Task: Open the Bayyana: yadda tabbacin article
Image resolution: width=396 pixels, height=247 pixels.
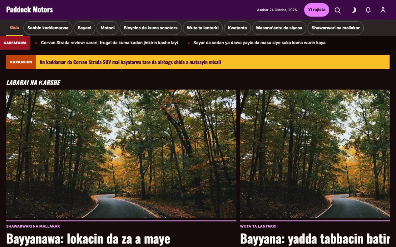Action: [x=315, y=239]
